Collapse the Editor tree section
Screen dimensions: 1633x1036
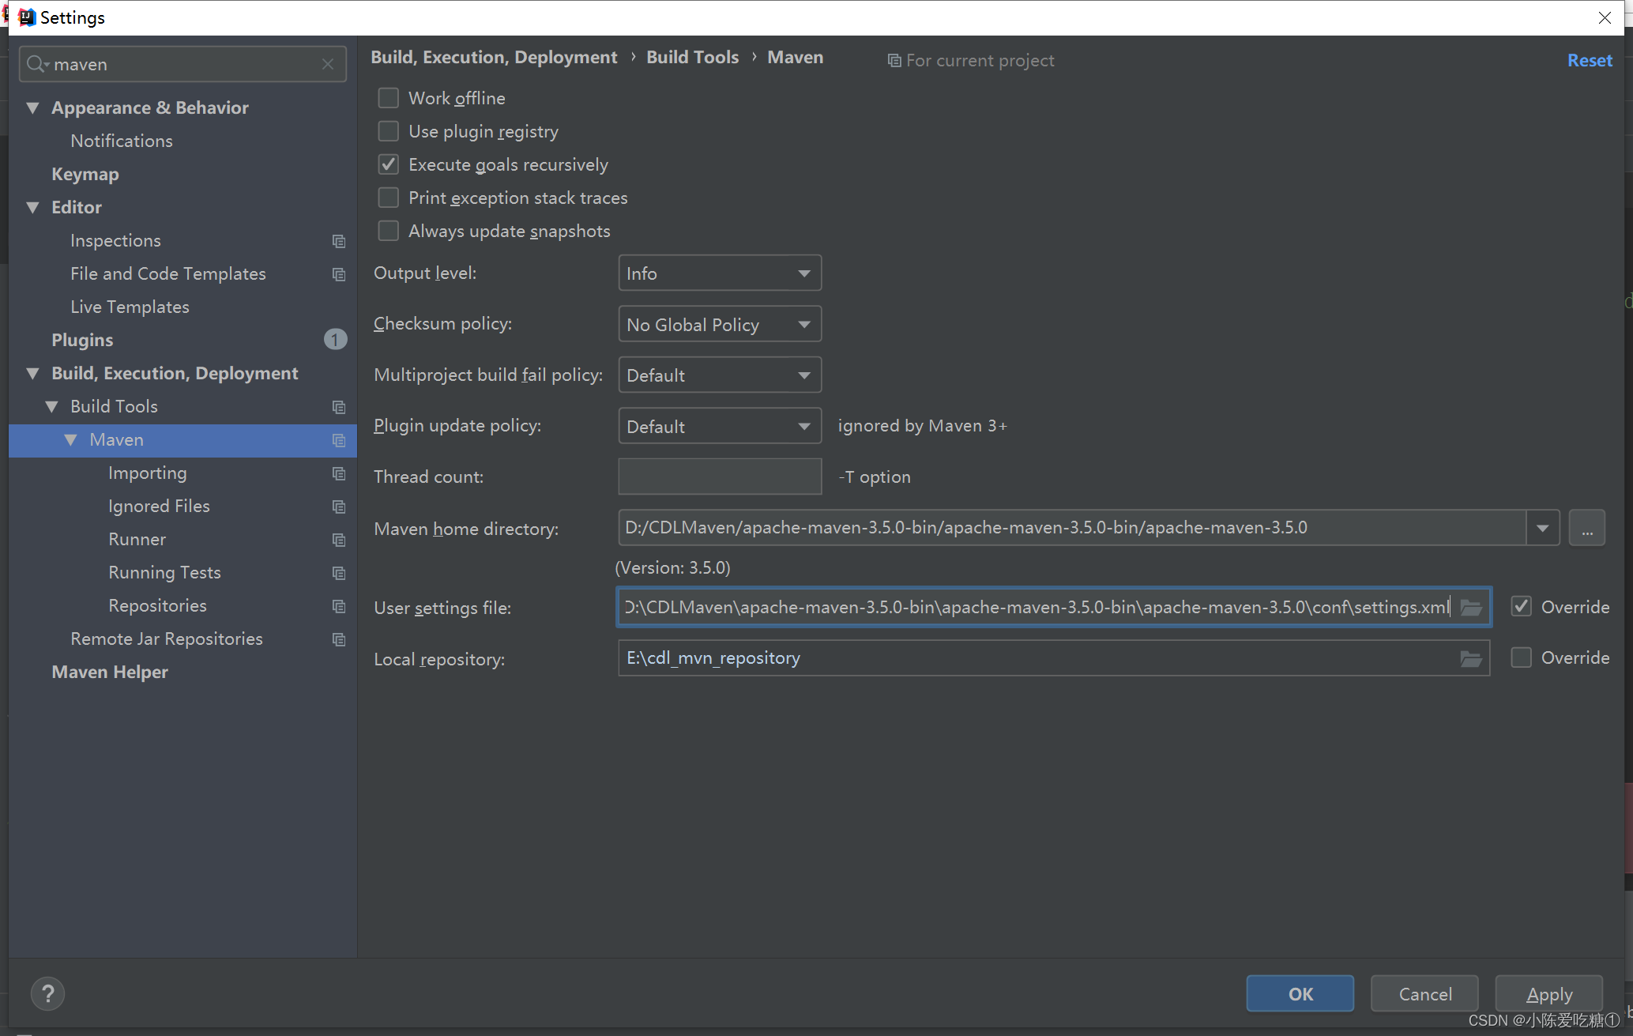pos(33,207)
